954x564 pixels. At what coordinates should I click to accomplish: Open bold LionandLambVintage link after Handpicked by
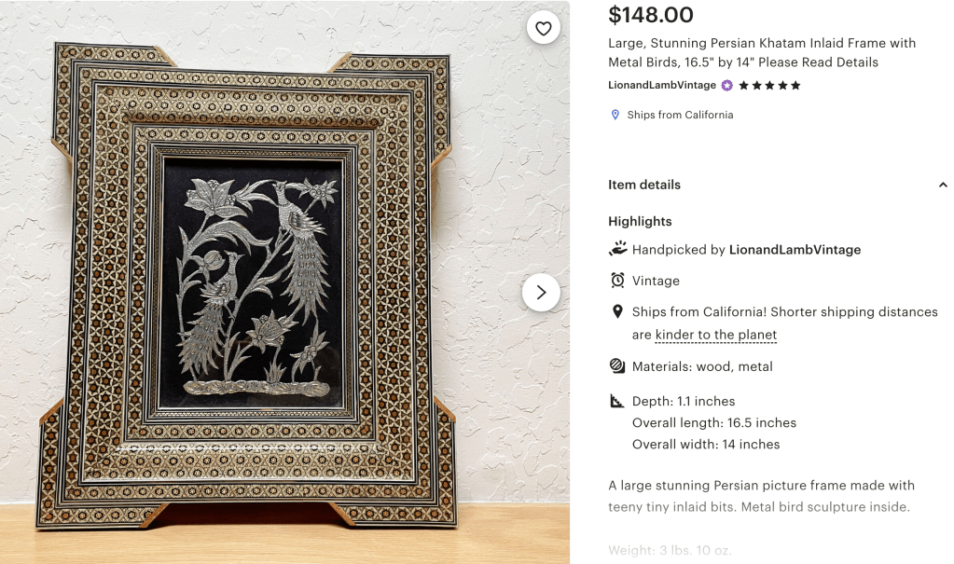tap(795, 250)
